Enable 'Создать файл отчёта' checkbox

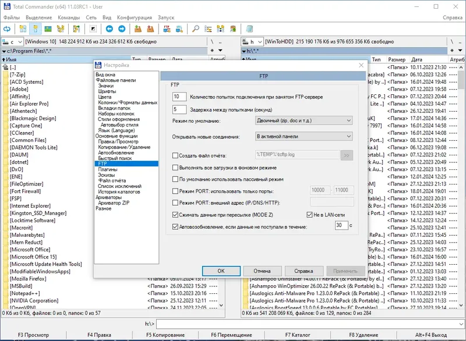[x=175, y=155]
